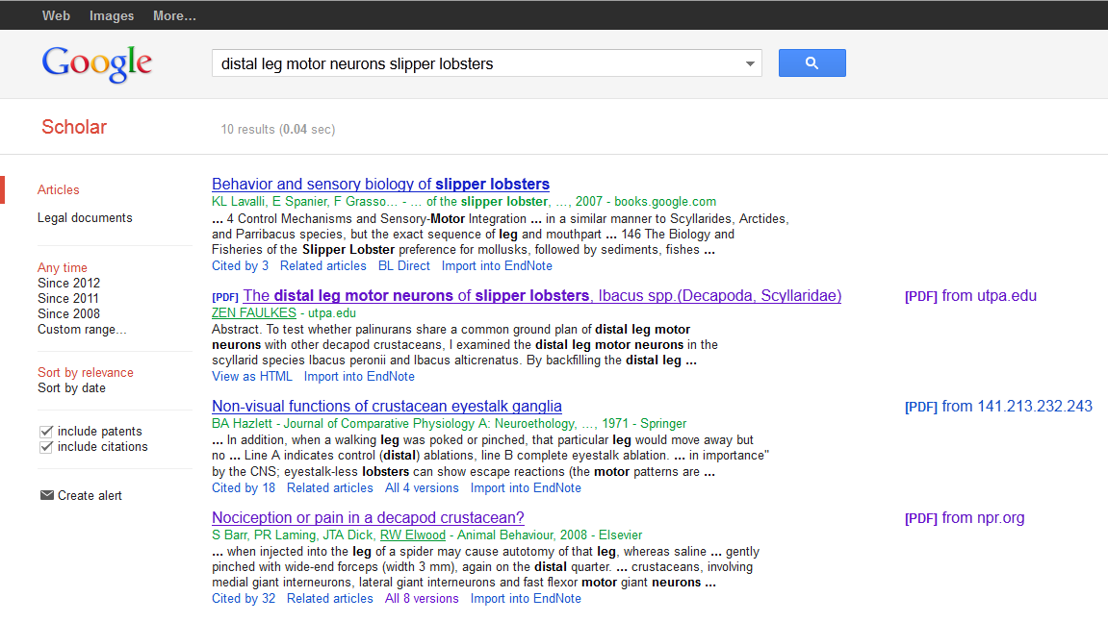Viewport: 1108px width, 622px height.
Task: Open All 4 versions link
Action: coord(422,487)
